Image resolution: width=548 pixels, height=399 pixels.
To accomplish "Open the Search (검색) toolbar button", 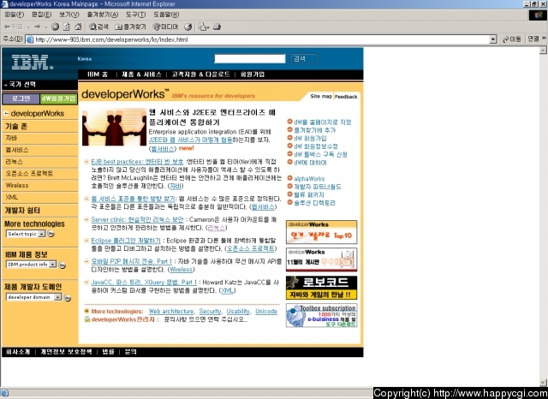I will point(98,27).
